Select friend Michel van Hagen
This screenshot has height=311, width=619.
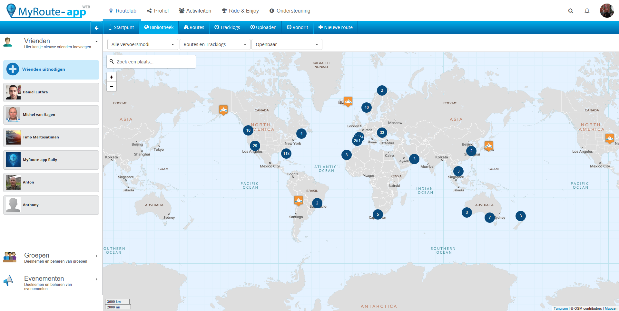[51, 115]
